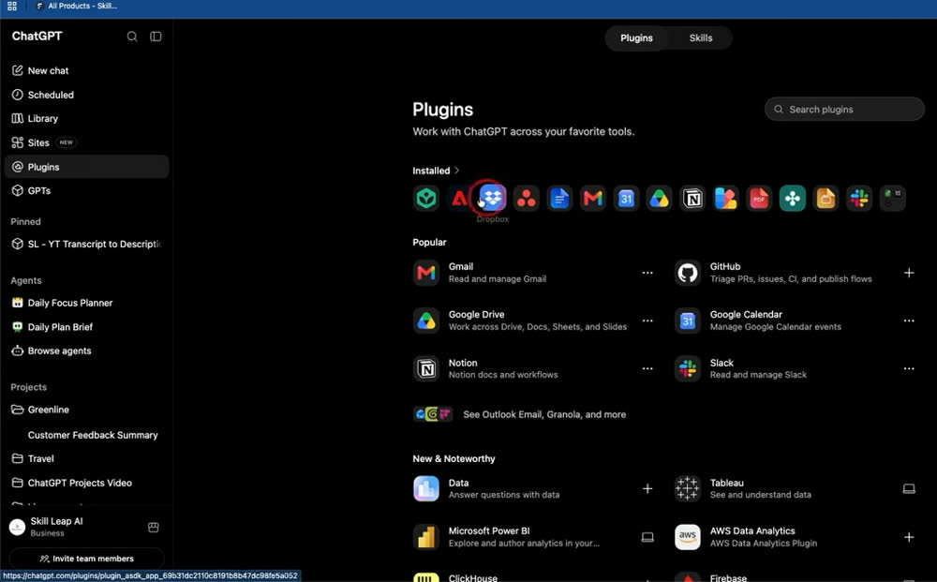Image resolution: width=937 pixels, height=582 pixels.
Task: Click the Tableau plugin logo
Action: tap(688, 489)
